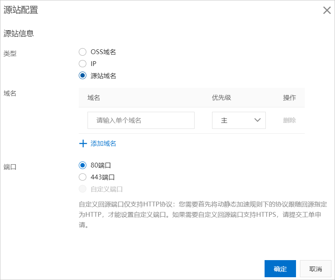Click the 操作 column header
Image resolution: width=335 pixels, height=280 pixels.
[x=290, y=97]
